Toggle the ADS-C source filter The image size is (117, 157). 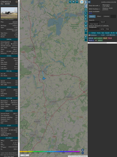click(100, 41)
